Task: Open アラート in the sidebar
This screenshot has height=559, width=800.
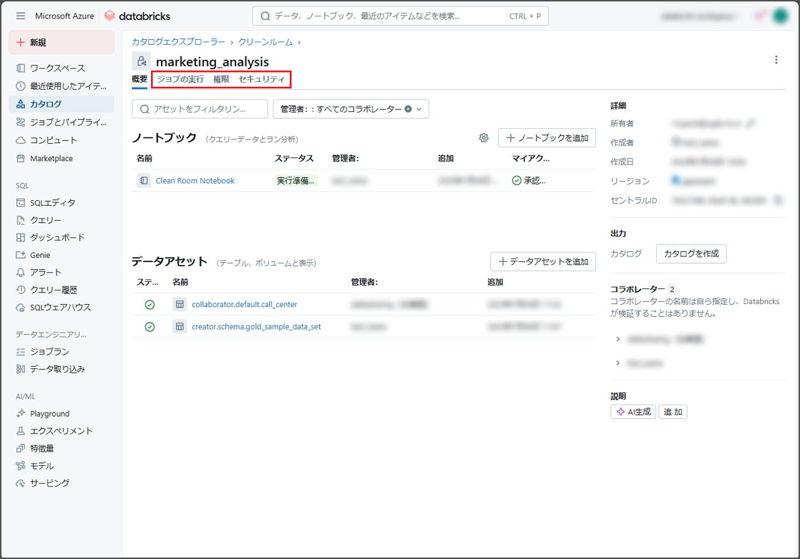Action: (x=62, y=272)
